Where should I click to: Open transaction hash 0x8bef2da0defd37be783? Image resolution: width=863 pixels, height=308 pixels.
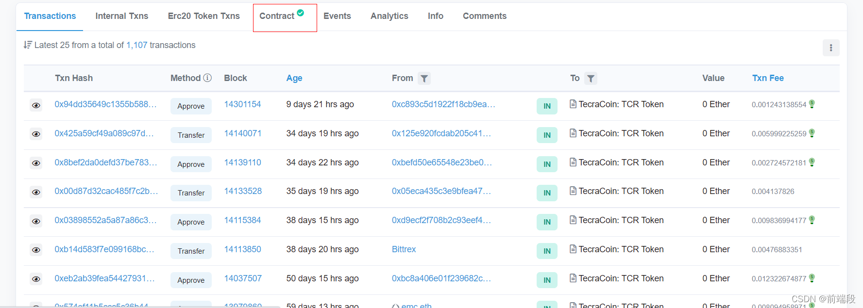[x=106, y=162]
